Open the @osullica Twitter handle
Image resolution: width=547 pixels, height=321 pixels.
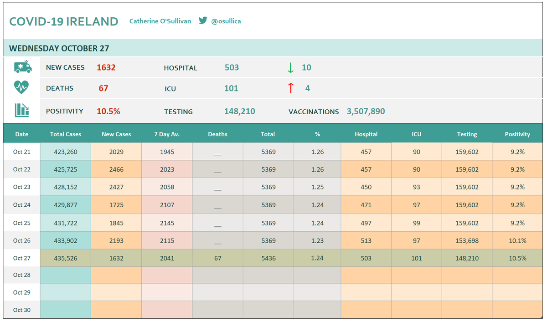pyautogui.click(x=226, y=21)
